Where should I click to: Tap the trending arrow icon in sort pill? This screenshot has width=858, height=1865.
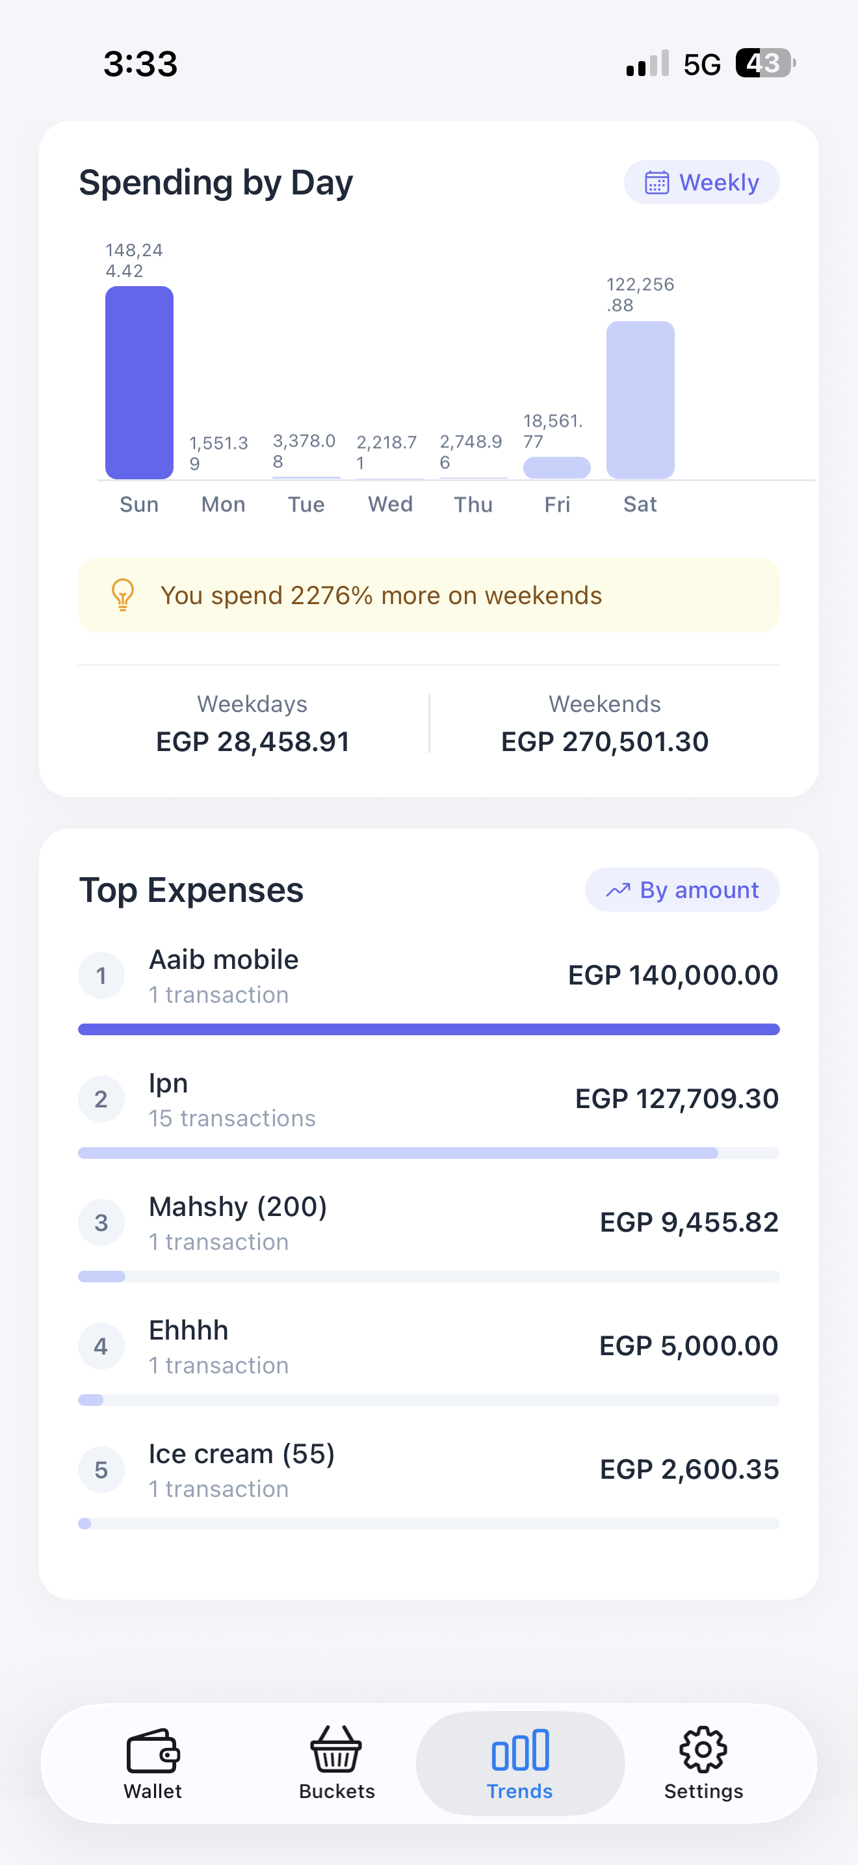(x=617, y=890)
